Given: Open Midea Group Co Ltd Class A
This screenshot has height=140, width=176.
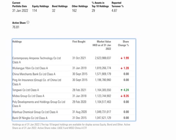Looking at the screenshot, I should pos(28,96).
